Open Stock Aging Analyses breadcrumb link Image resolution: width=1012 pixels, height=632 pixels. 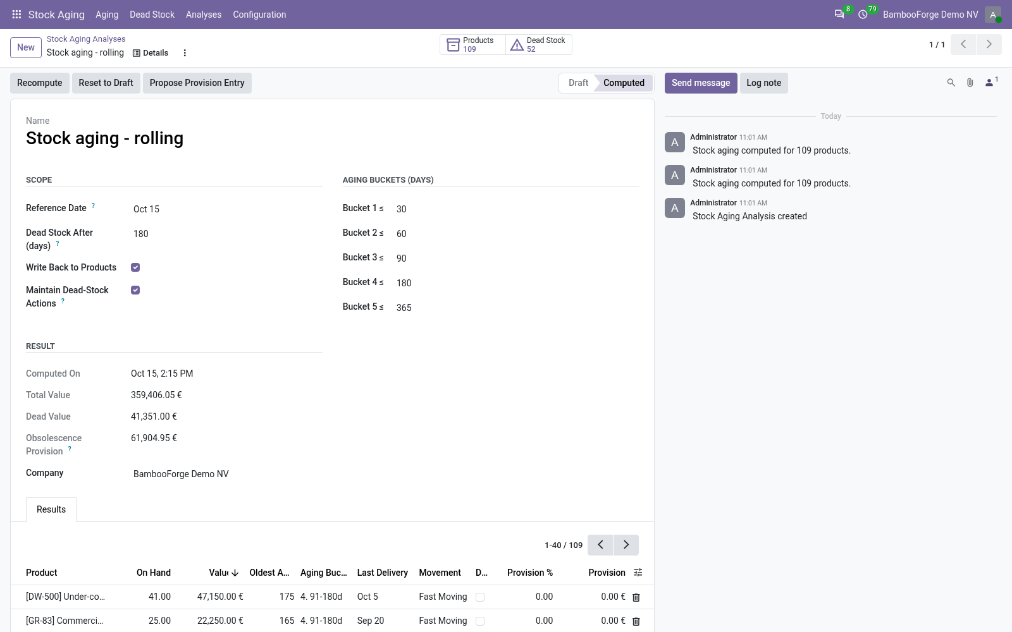[x=86, y=39]
